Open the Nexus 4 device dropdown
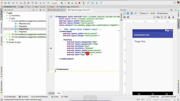The image size is (180, 101). pyautogui.click(x=144, y=13)
